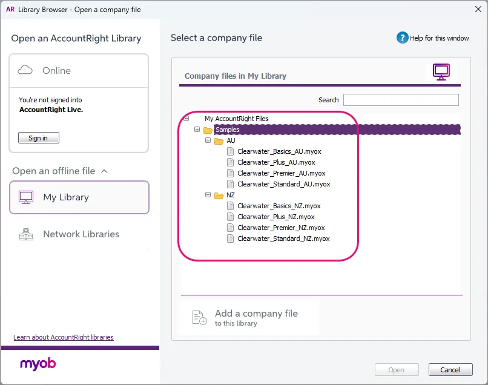
Task: Open Help for this window link
Action: point(439,38)
